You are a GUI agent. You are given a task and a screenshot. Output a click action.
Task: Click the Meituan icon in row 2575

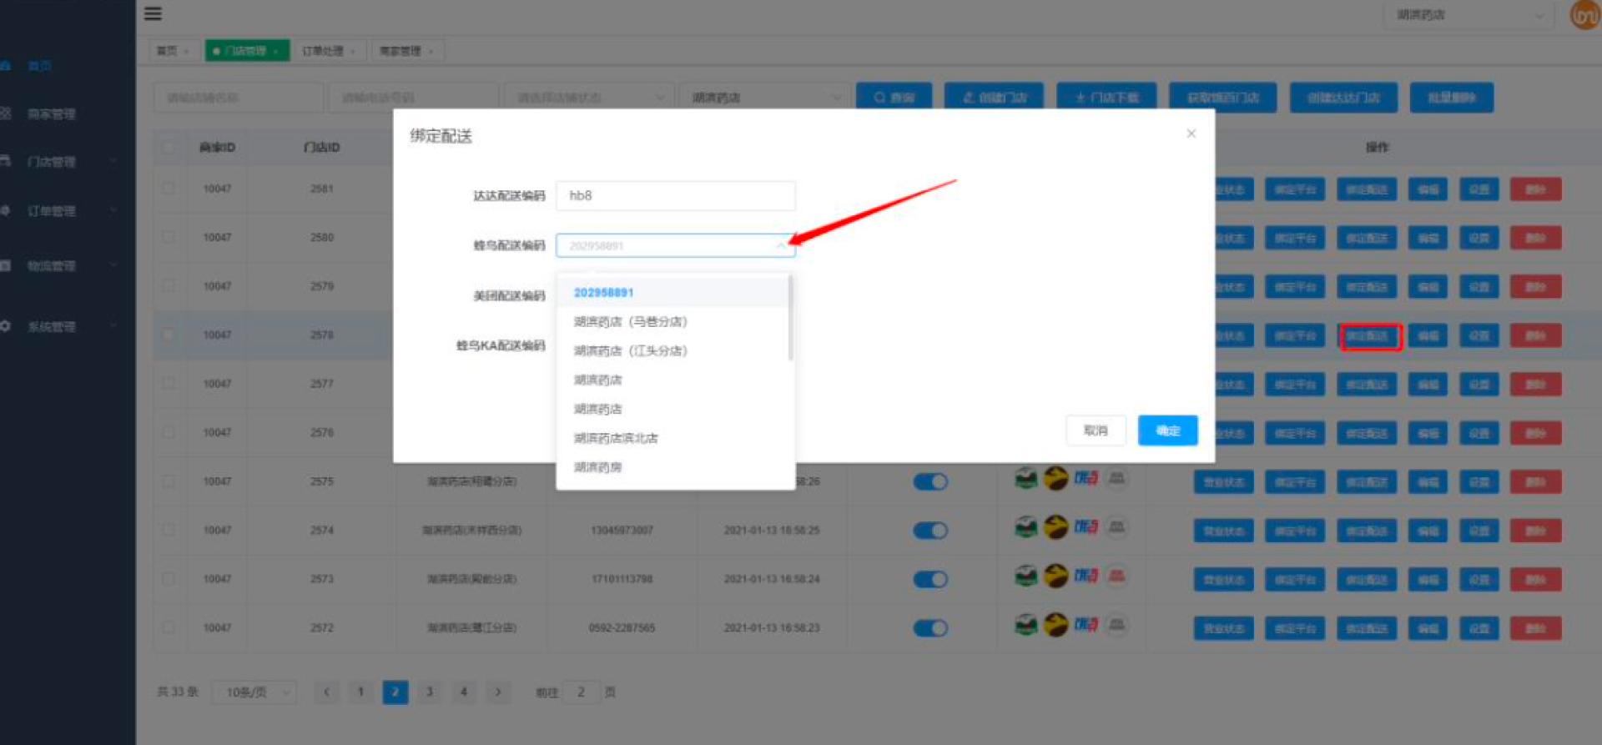click(x=1055, y=479)
